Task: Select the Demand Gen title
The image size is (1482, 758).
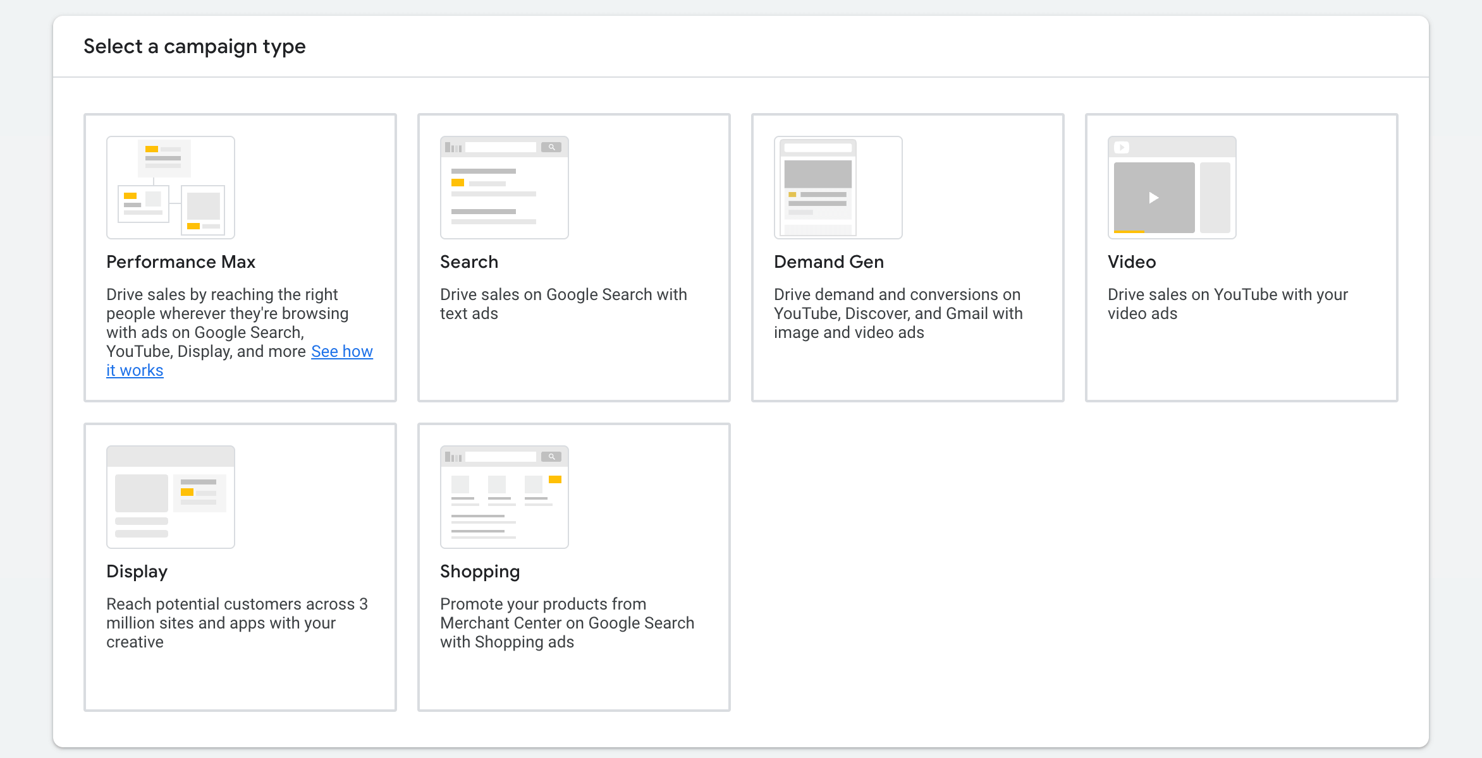Action: pos(829,262)
